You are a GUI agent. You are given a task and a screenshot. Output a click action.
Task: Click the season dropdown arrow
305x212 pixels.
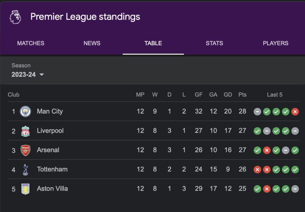point(42,74)
